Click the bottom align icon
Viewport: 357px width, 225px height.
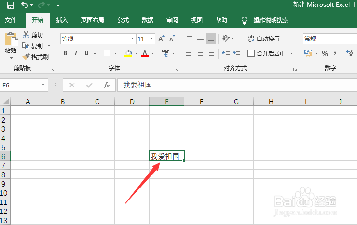pos(211,39)
